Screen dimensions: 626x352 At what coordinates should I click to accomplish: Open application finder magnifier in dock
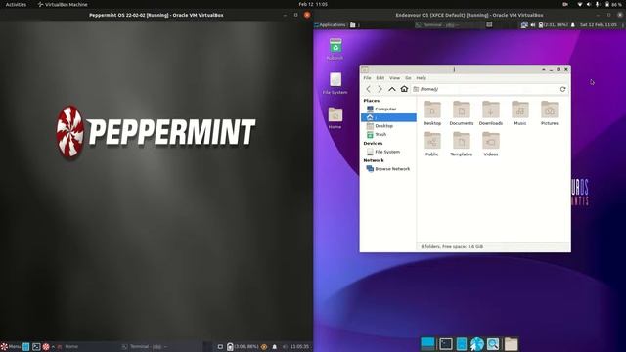click(x=493, y=343)
